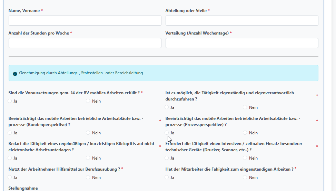Choose Ja for Hilfsmittel zur Berufsausübung question
This screenshot has height=191, width=336.
point(10,177)
